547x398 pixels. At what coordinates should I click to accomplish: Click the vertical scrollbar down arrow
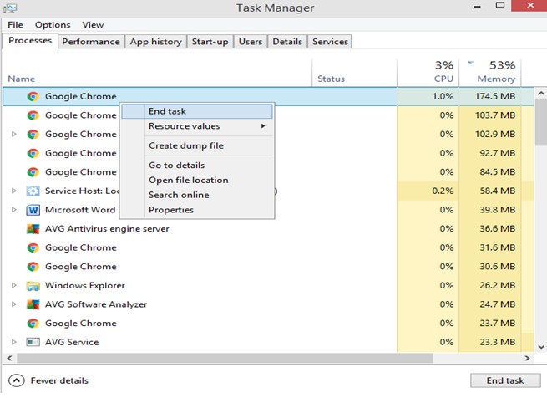tap(541, 347)
